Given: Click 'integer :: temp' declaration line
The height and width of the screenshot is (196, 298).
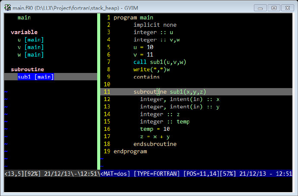Looking at the screenshot, I should 165,122.
